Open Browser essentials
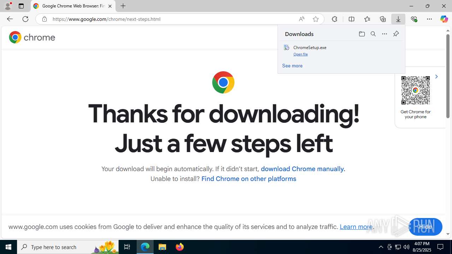 (414, 19)
